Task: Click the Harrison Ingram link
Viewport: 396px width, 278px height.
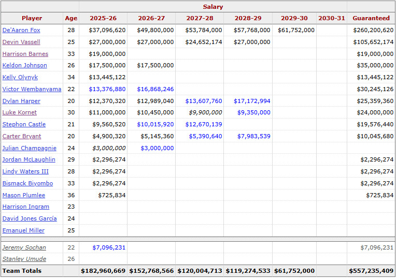Action: [26, 207]
